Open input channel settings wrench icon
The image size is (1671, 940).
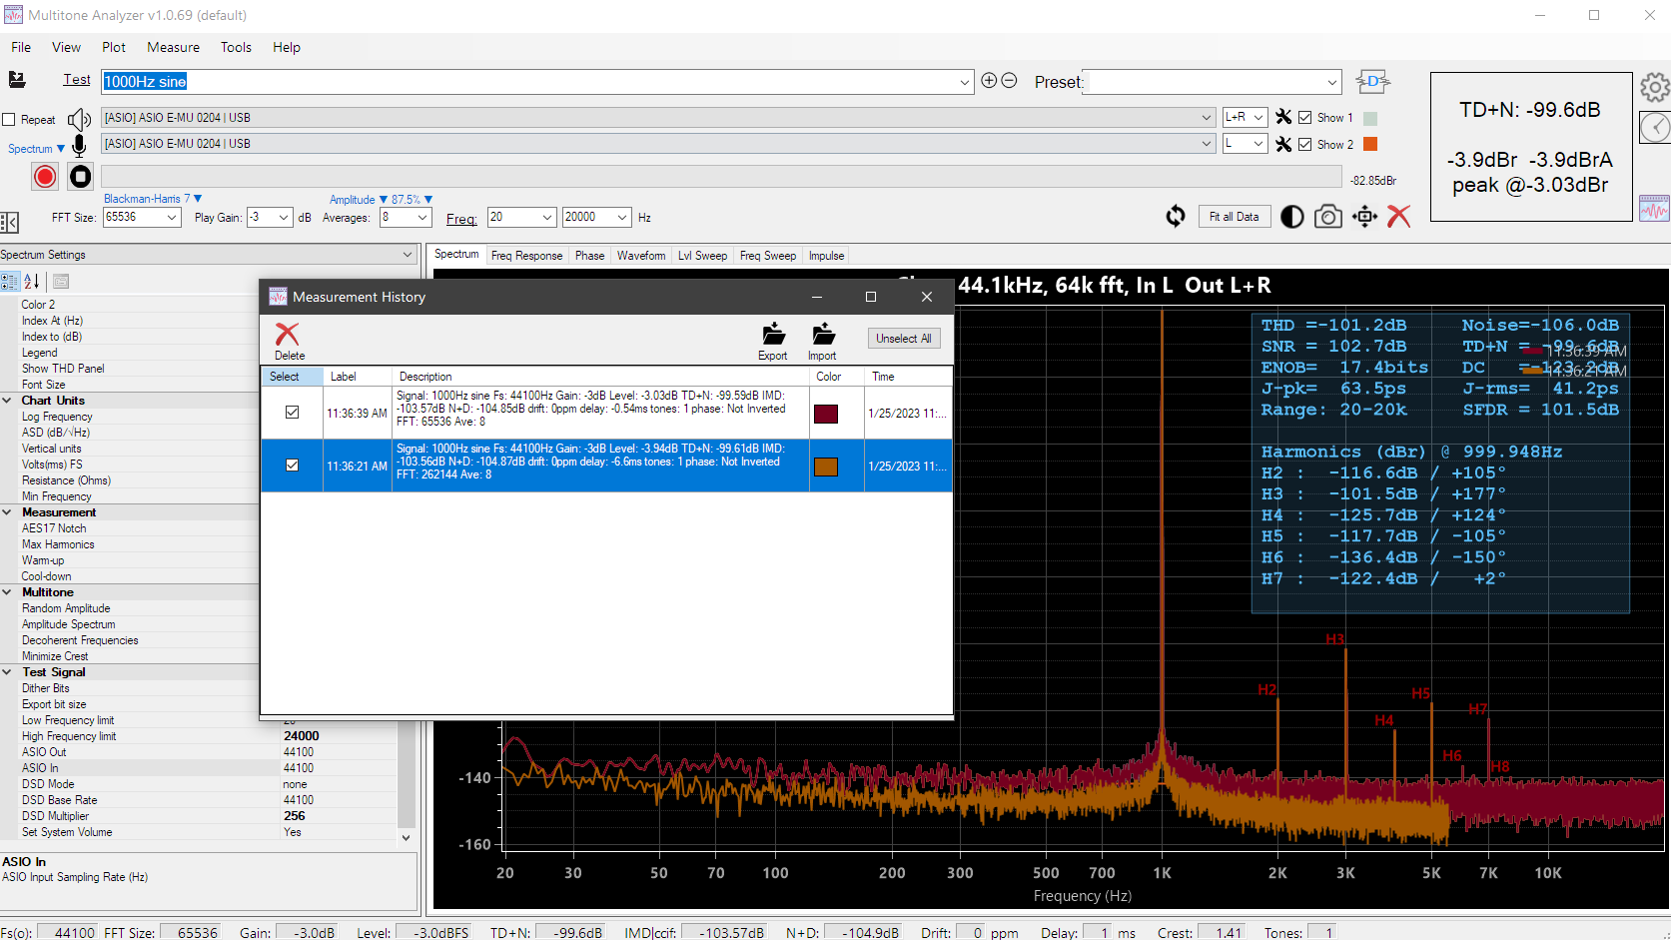[x=1283, y=144]
